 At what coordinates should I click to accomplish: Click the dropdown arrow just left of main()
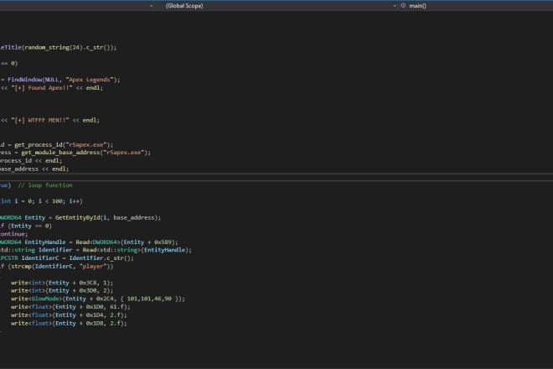tap(395, 6)
